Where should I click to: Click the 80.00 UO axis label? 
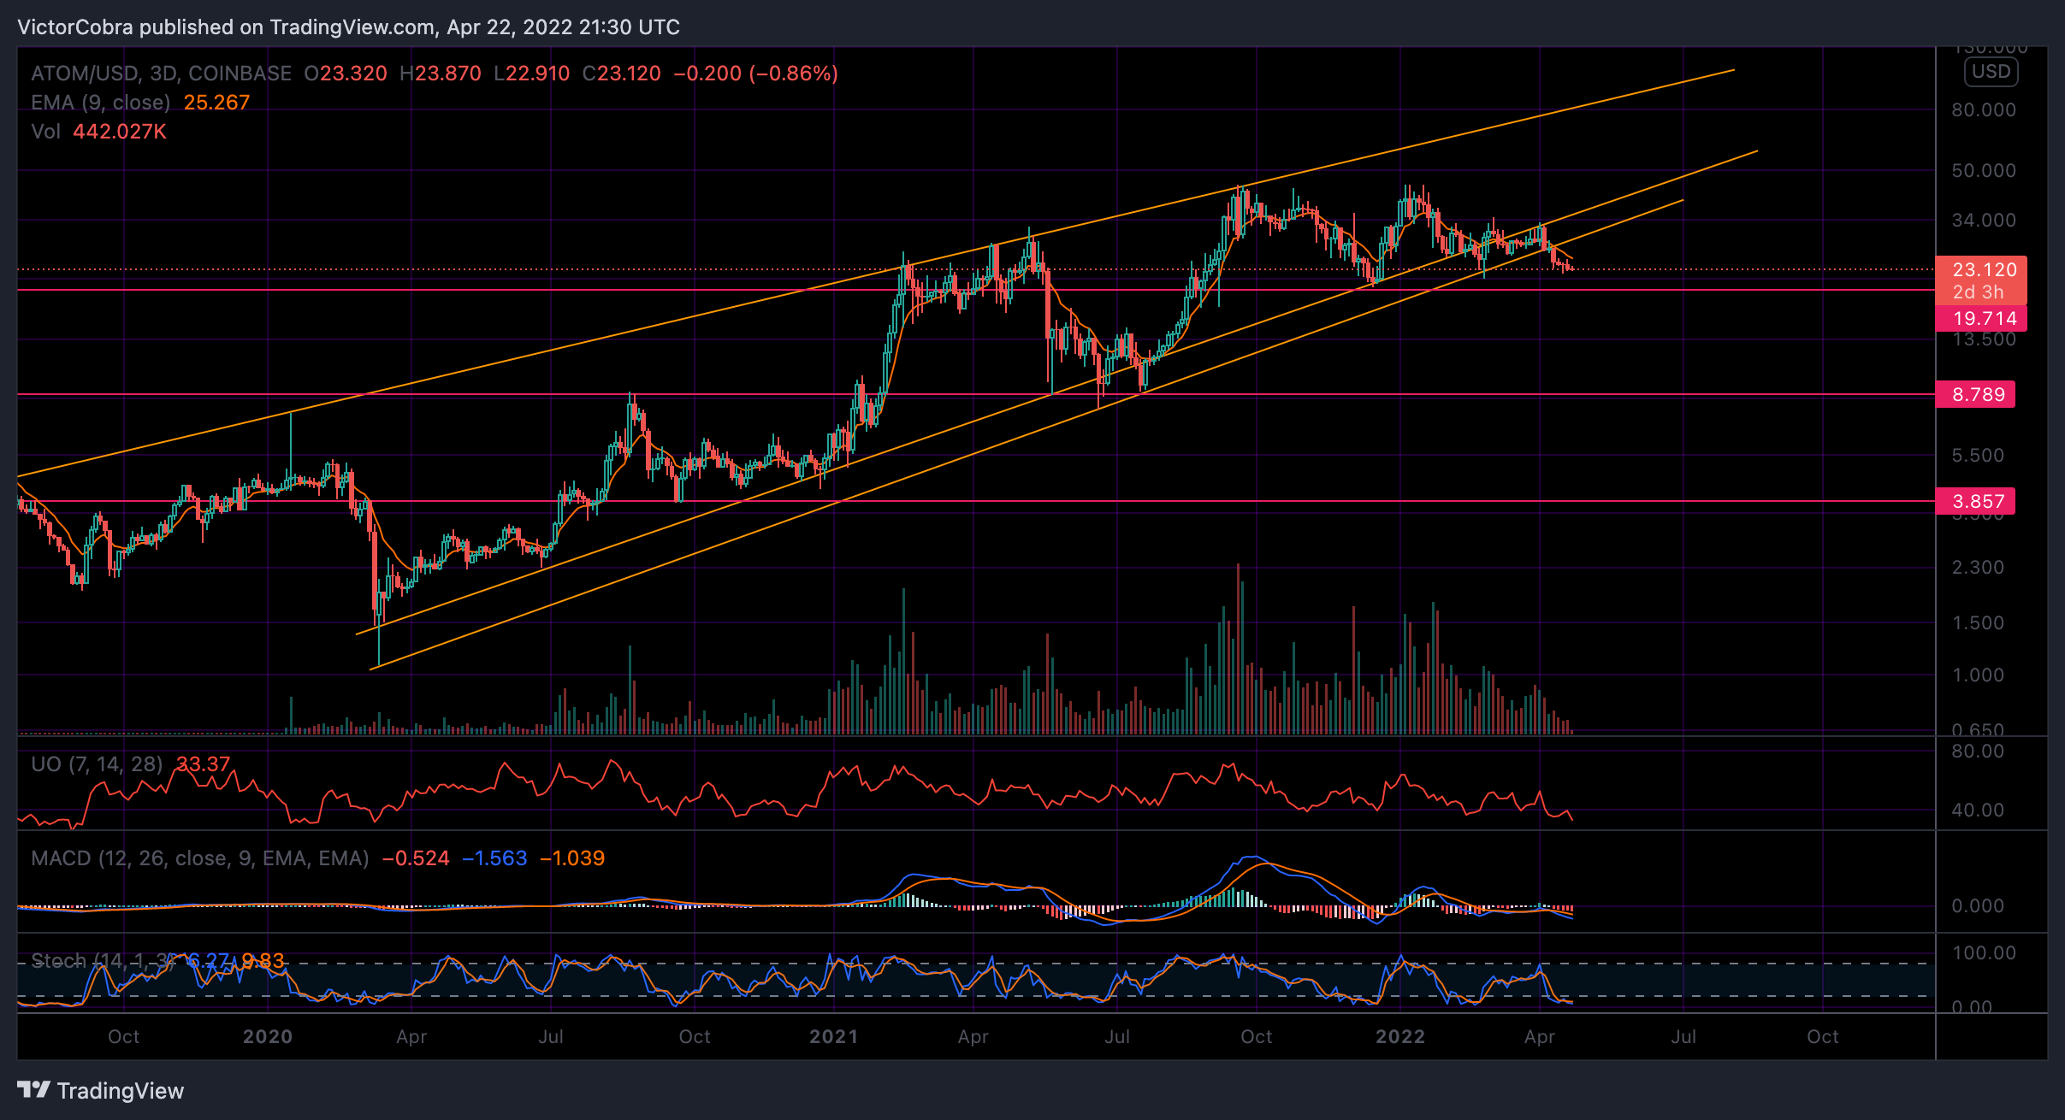[1978, 752]
